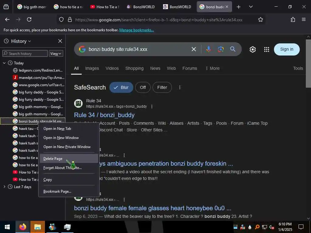This screenshot has height=233, width=311.
Task: Open the three-dot menu beside the tags=bonzi_buddy URL
Action: (152, 106)
